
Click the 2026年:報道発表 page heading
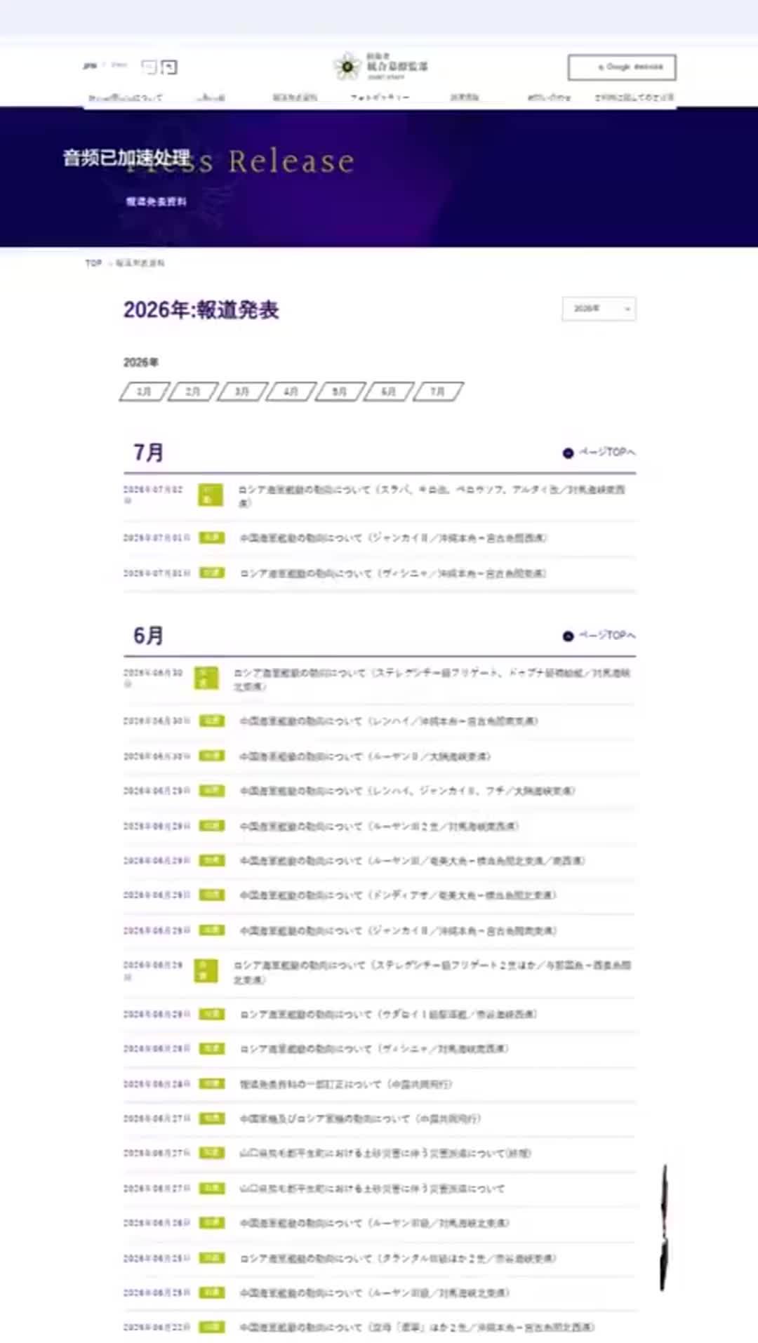coord(201,309)
